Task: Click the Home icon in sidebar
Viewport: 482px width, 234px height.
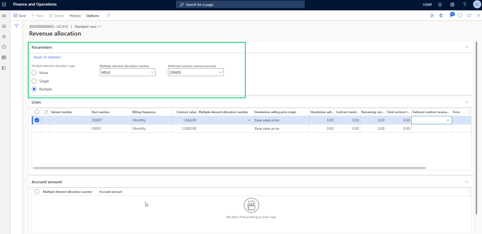Action: (4, 26)
